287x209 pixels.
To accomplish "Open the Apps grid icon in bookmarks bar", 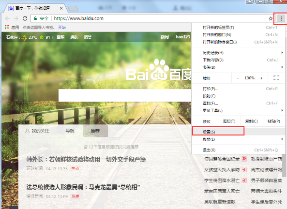I will pyautogui.click(x=7, y=27).
